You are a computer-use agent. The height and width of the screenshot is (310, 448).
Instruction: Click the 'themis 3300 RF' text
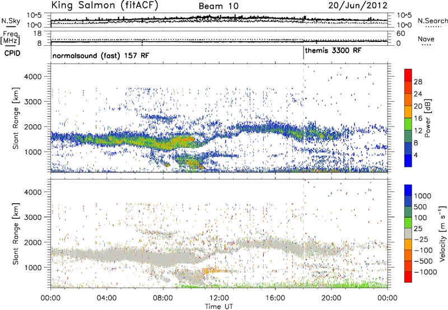(x=333, y=50)
